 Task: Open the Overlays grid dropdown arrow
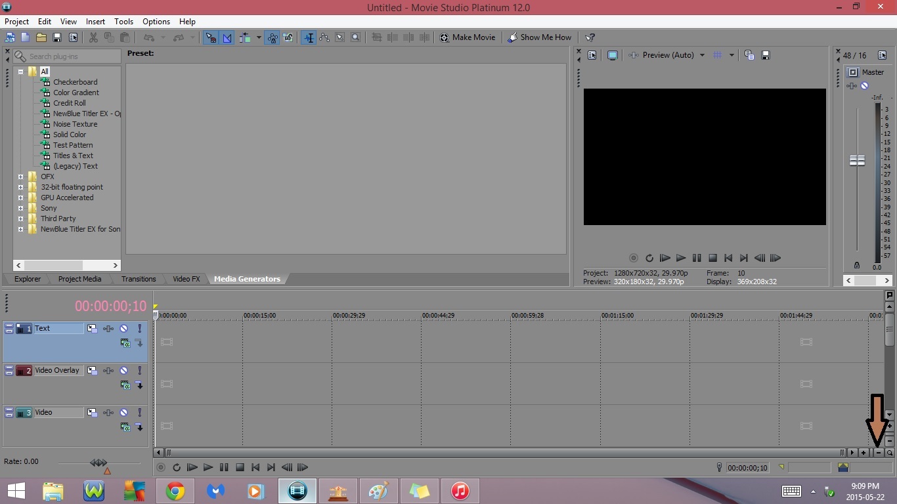tap(732, 55)
